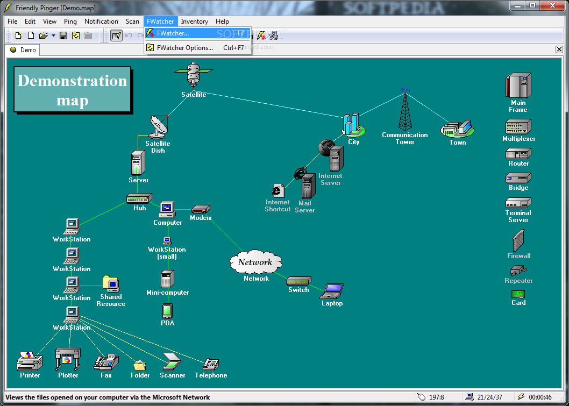Select the Network cloud icon

256,262
